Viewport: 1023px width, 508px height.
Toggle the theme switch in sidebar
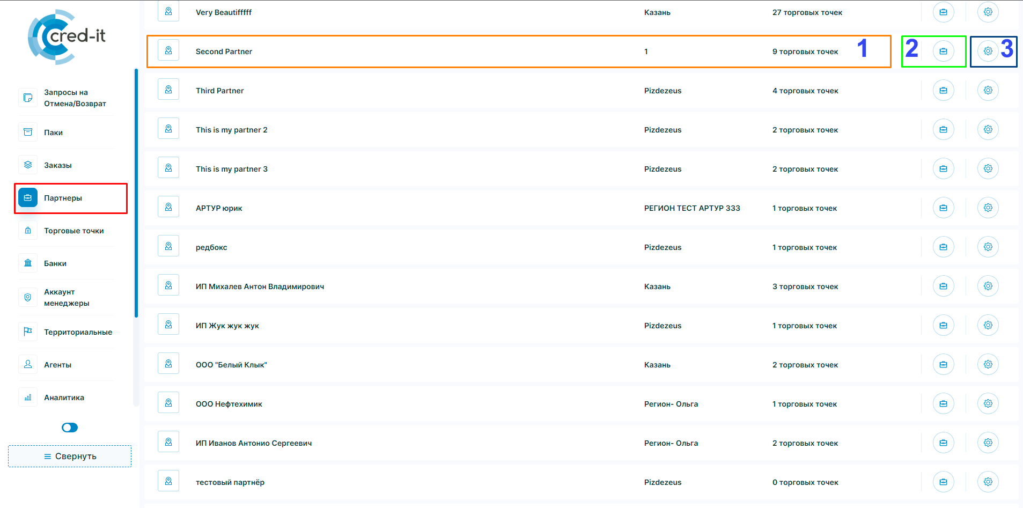click(x=70, y=428)
